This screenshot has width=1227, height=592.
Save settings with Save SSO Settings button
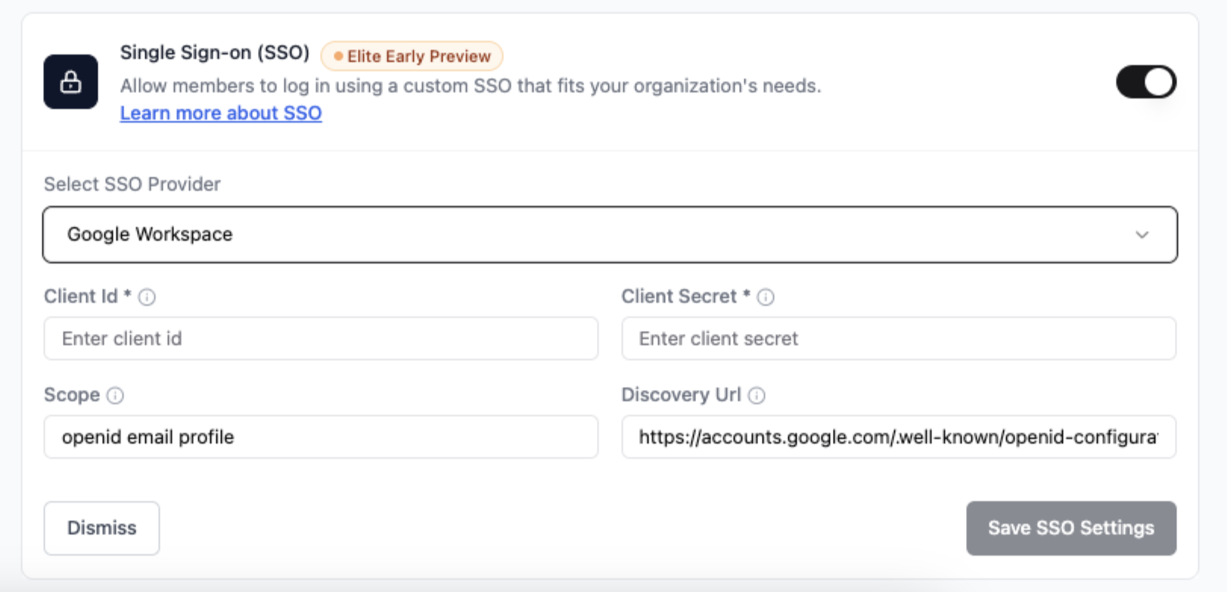pos(1070,528)
